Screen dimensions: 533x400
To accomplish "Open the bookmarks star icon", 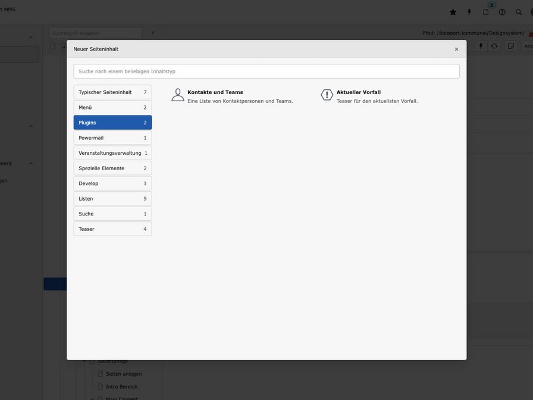I will [453, 12].
